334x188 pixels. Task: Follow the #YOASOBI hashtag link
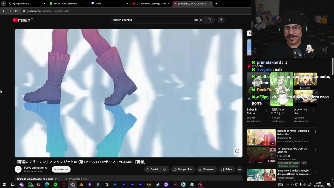point(74,179)
